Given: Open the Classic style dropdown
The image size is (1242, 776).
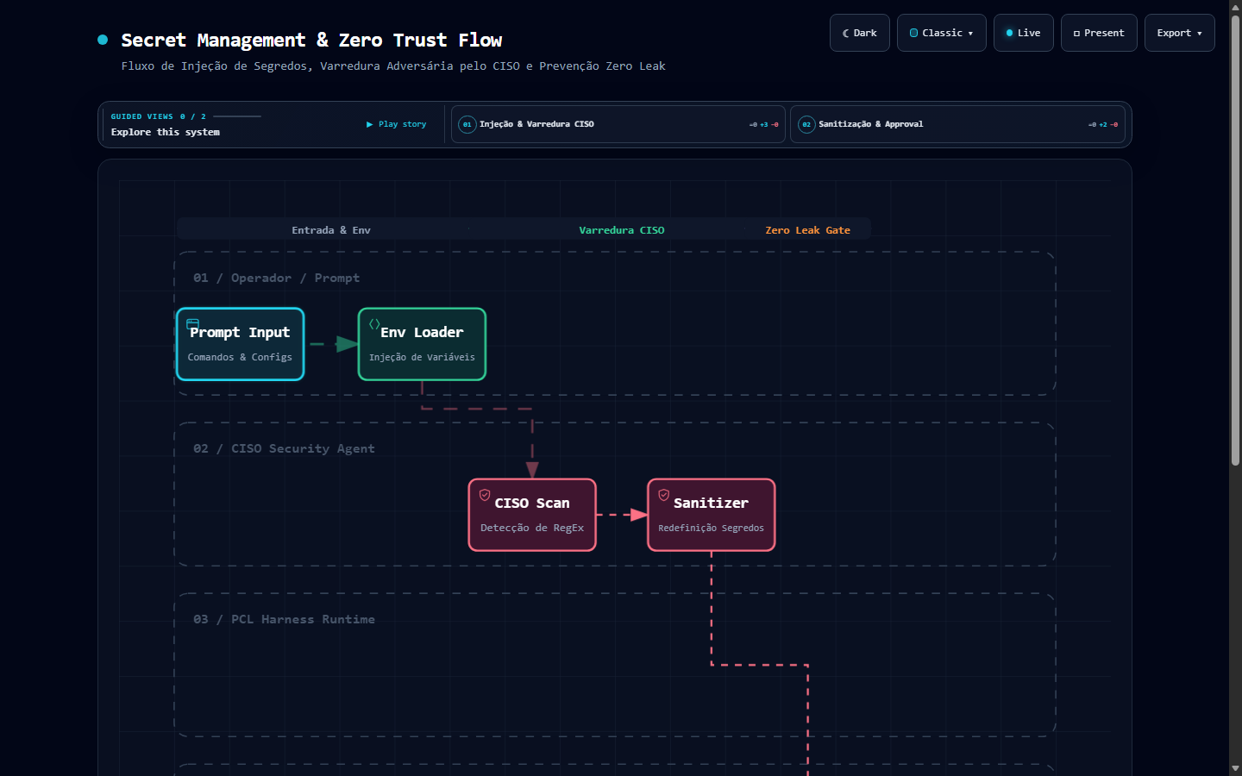Looking at the screenshot, I should [x=941, y=33].
